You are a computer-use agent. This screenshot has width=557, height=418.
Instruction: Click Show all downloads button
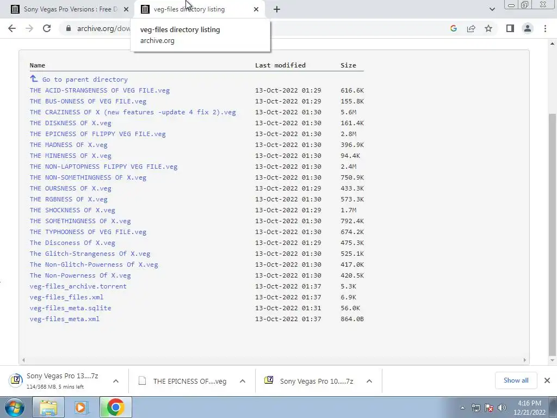516,380
